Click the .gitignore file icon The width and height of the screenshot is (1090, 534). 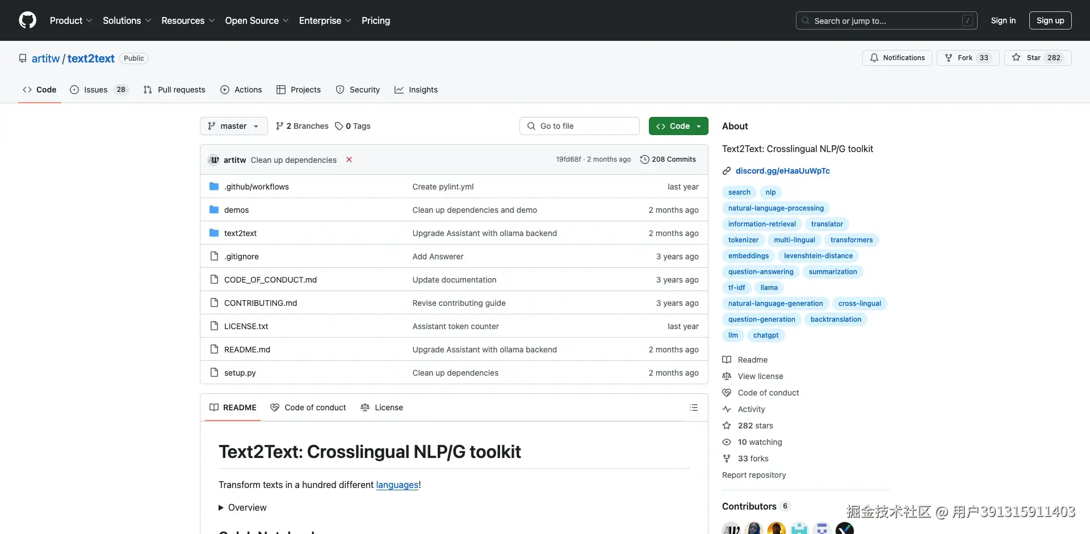(214, 256)
